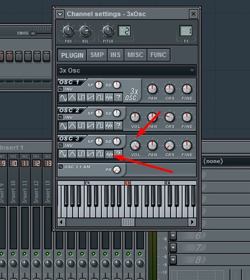Click the channel PITCH knob

click(108, 31)
